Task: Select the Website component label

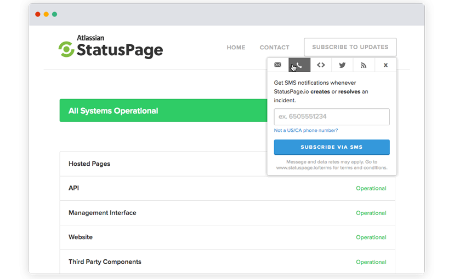Action: pyautogui.click(x=81, y=237)
